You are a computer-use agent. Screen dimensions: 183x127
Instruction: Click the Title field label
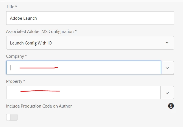(12, 7)
